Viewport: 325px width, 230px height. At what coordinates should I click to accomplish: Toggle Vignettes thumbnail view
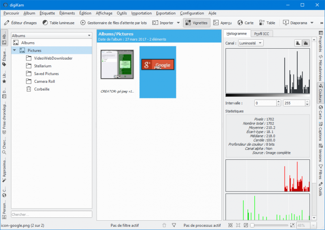tap(197, 23)
